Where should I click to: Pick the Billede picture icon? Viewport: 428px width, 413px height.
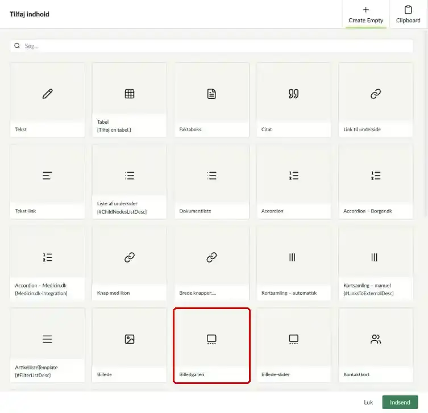click(130, 339)
